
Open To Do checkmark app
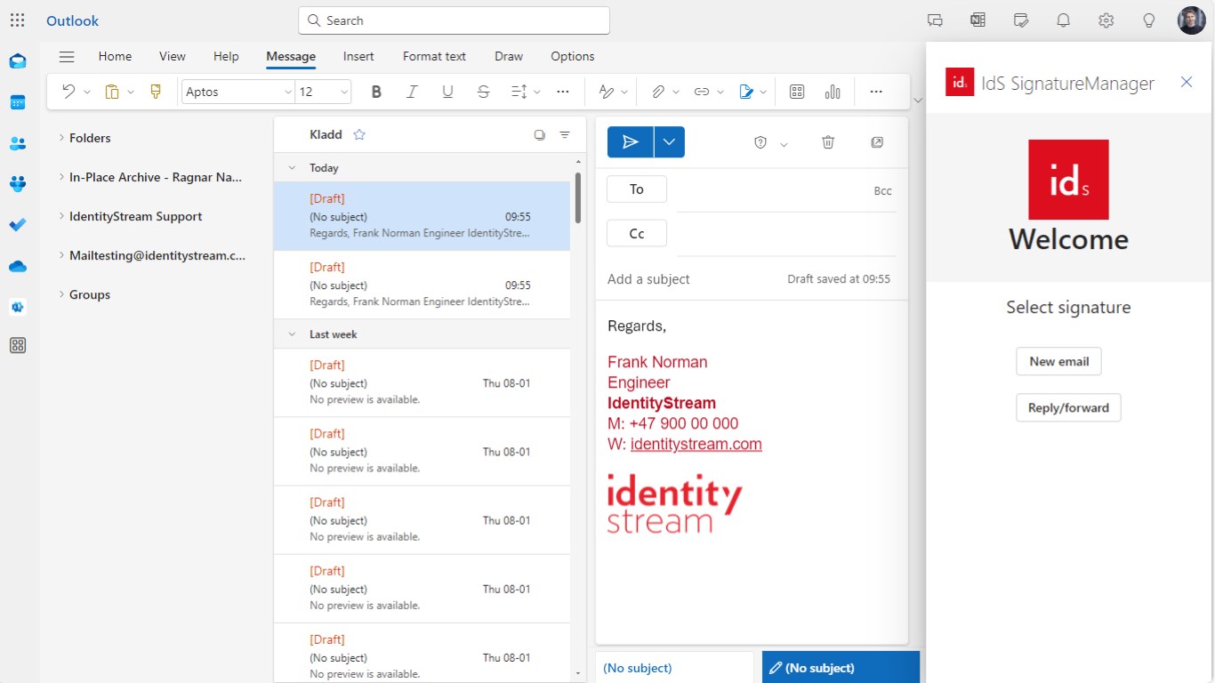(18, 225)
